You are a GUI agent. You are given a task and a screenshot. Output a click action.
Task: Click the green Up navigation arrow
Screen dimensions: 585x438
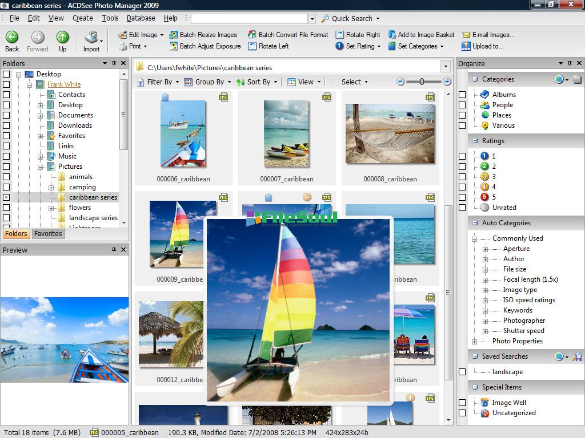click(x=62, y=38)
